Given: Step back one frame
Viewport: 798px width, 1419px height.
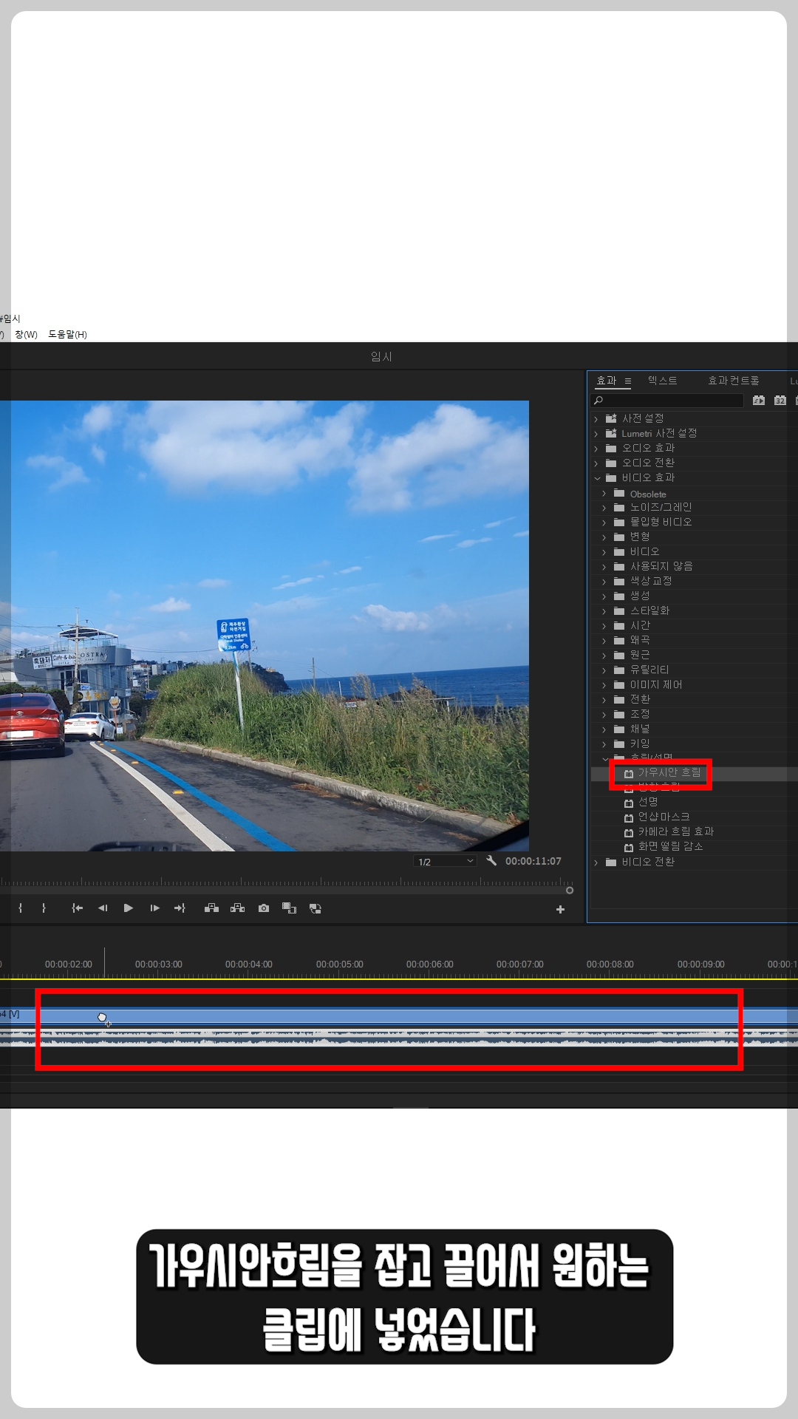Looking at the screenshot, I should coord(103,908).
